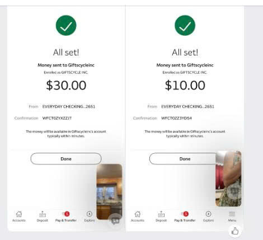
Task: Select Pay & Transfer in left screenshot's bar
Action: (x=66, y=217)
